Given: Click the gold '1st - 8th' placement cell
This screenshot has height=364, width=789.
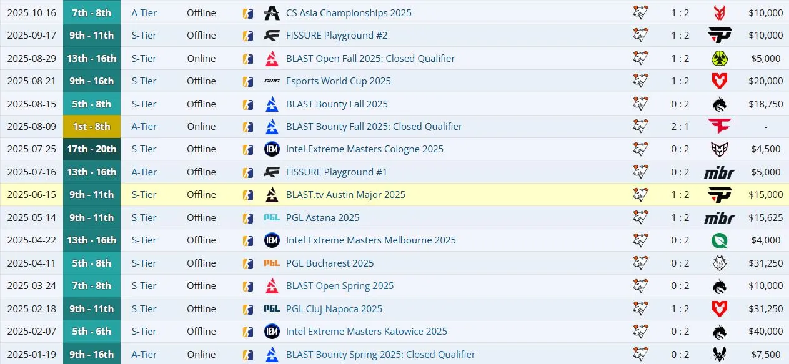Looking at the screenshot, I should [x=92, y=127].
